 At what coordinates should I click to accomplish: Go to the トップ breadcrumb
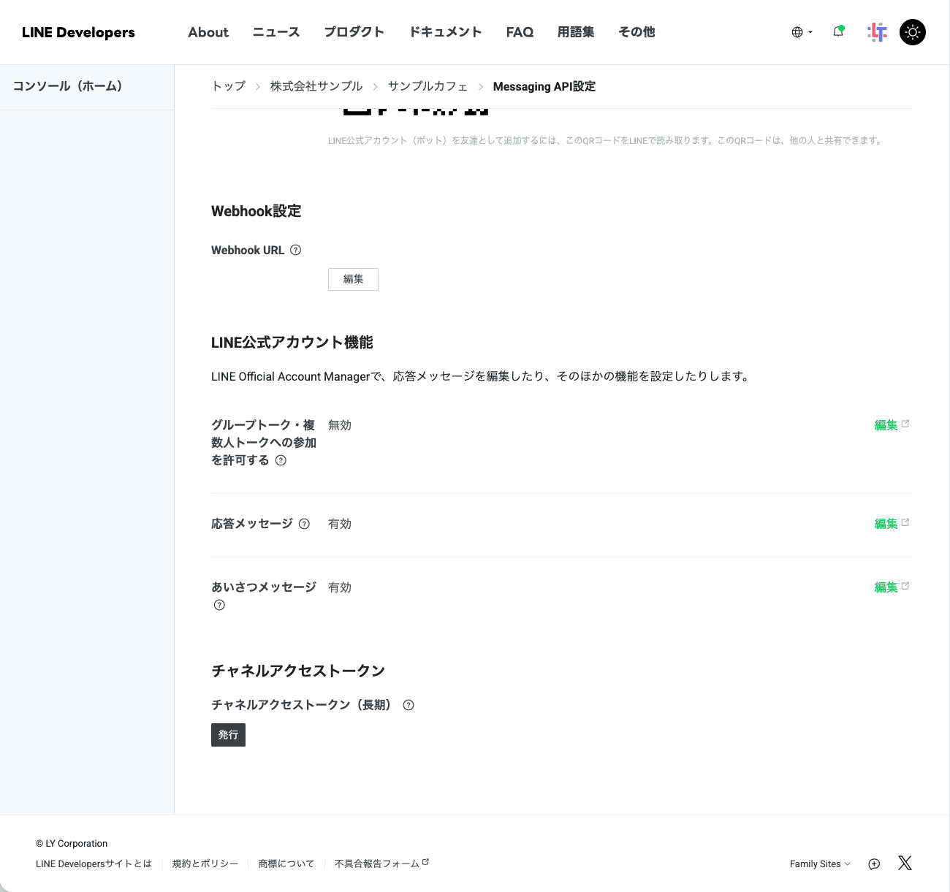tap(229, 86)
